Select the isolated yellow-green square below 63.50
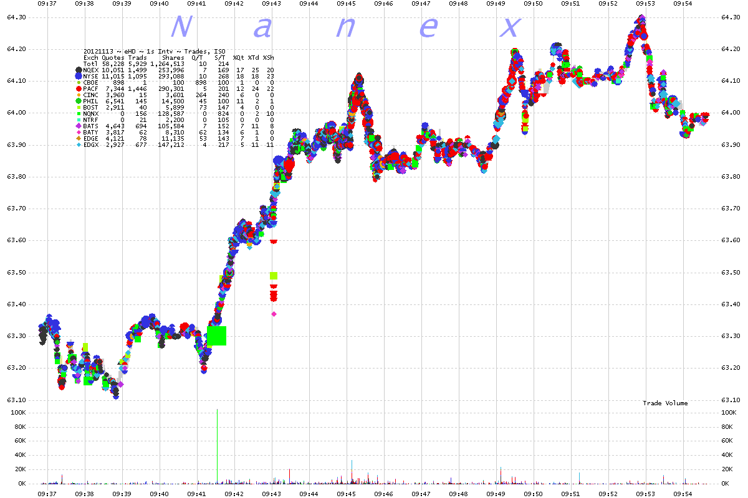The image size is (748, 498). click(274, 276)
